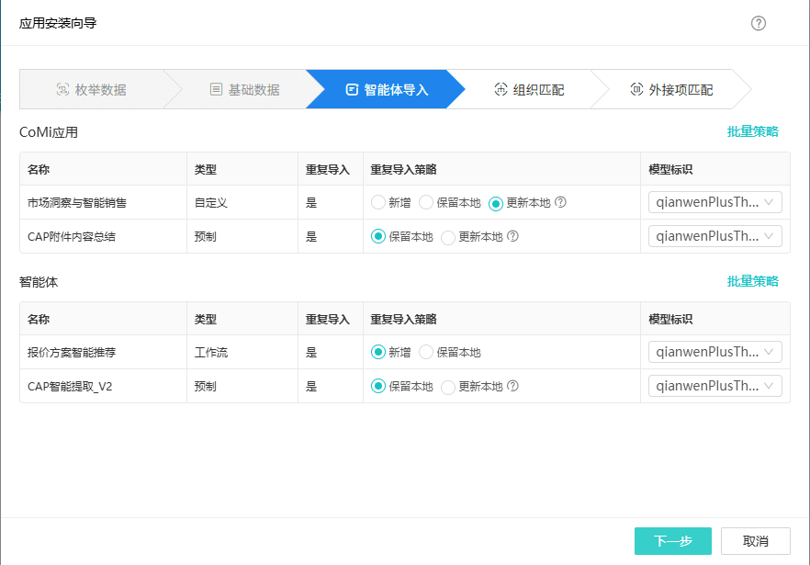Select 保留本地 for CAP附件内容总结
810x565 pixels.
pos(378,237)
